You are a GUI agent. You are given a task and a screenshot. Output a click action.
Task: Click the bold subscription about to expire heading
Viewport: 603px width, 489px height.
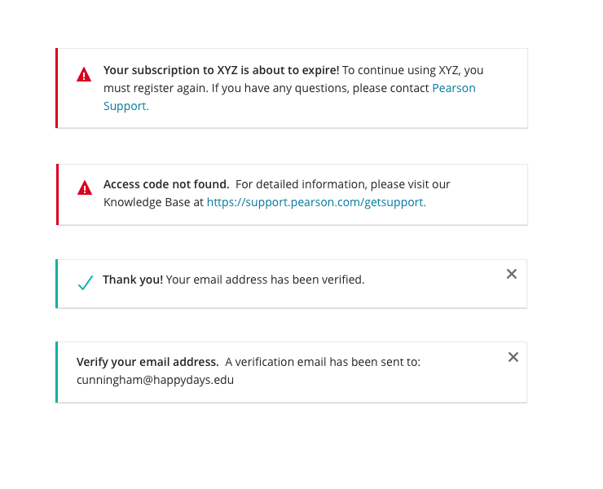click(x=221, y=70)
